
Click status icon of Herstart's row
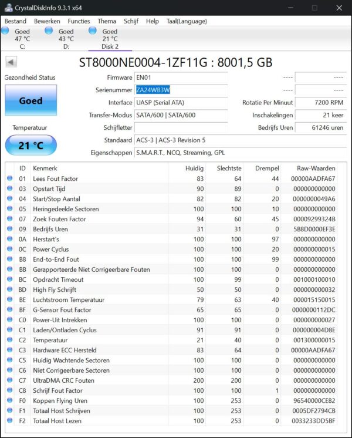tap(10, 239)
